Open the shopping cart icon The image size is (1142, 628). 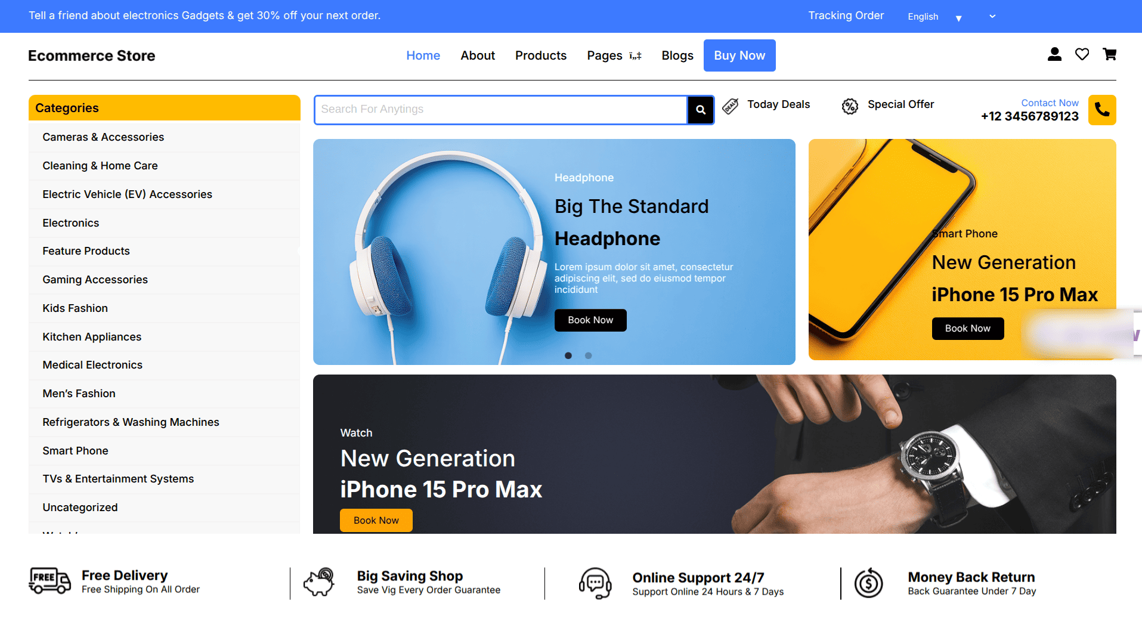click(x=1109, y=54)
